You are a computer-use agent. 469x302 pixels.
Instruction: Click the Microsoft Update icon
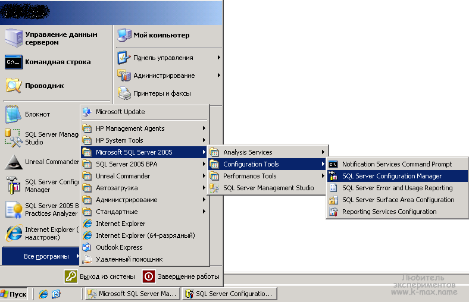[87, 112]
